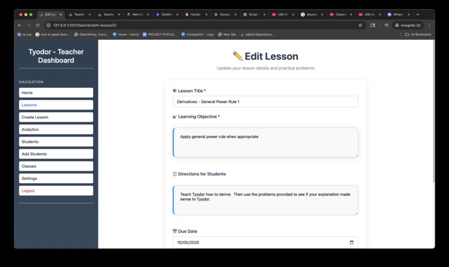This screenshot has width=449, height=267.
Task: Open the CompaniOn - Logo bookmark
Action: coord(197,34)
